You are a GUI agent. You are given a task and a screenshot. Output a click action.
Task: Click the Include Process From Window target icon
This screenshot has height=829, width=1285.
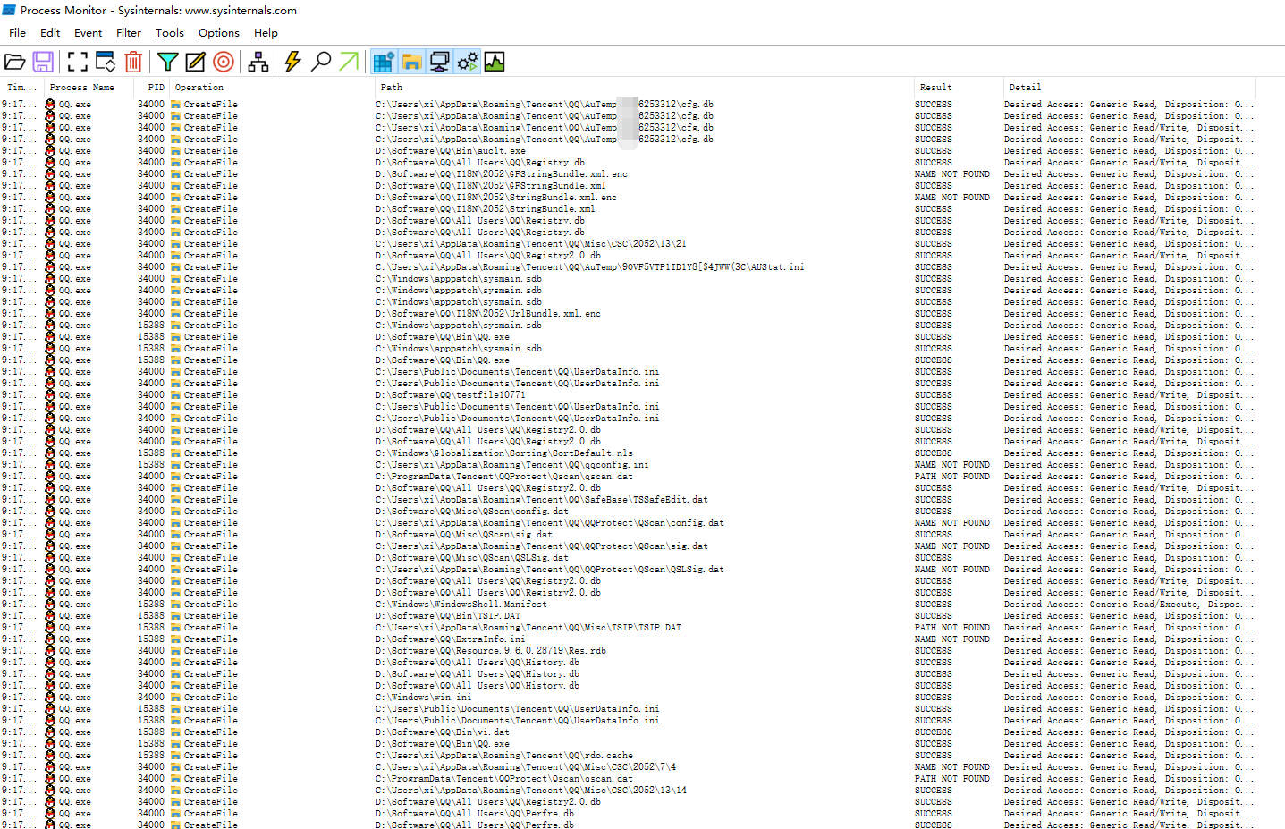click(x=224, y=62)
